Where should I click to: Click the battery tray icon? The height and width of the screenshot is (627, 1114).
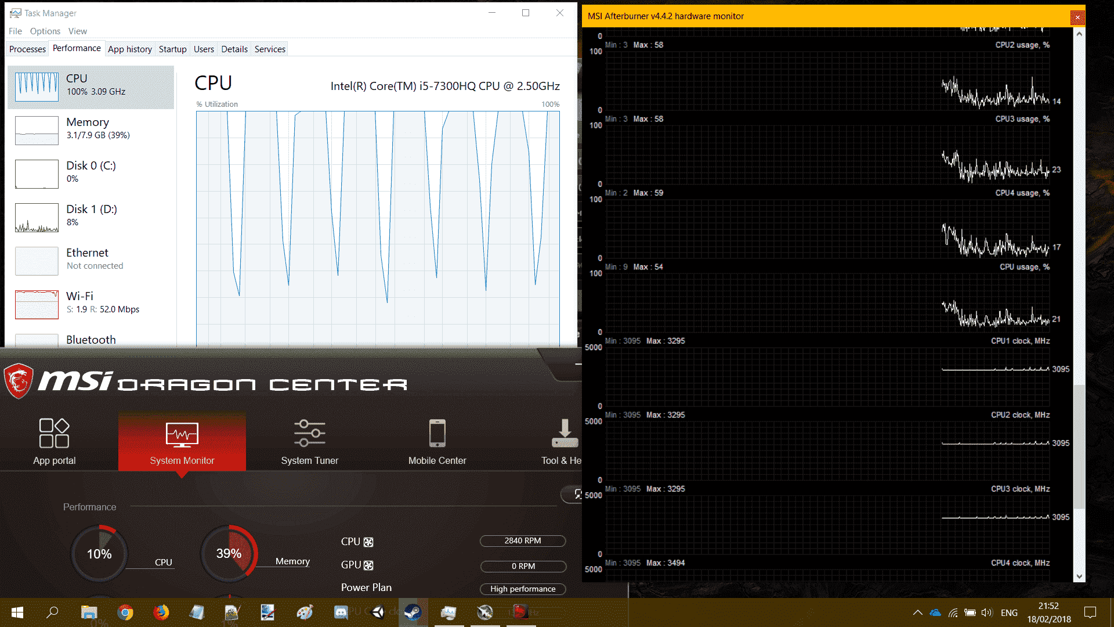click(970, 612)
